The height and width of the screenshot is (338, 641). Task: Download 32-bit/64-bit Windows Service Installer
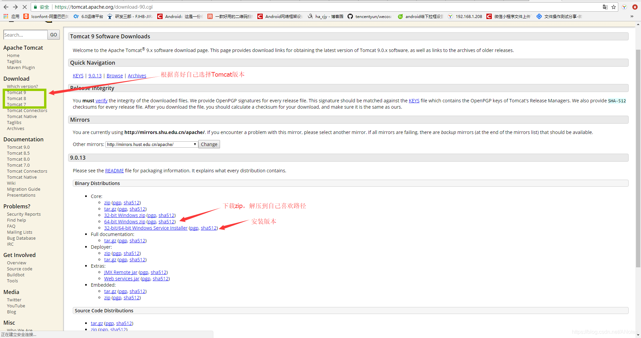[146, 228]
